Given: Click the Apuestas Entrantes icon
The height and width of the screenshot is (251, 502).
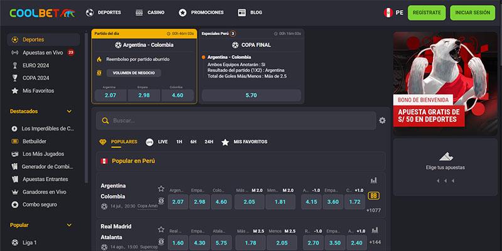Looking at the screenshot, I should (14, 179).
